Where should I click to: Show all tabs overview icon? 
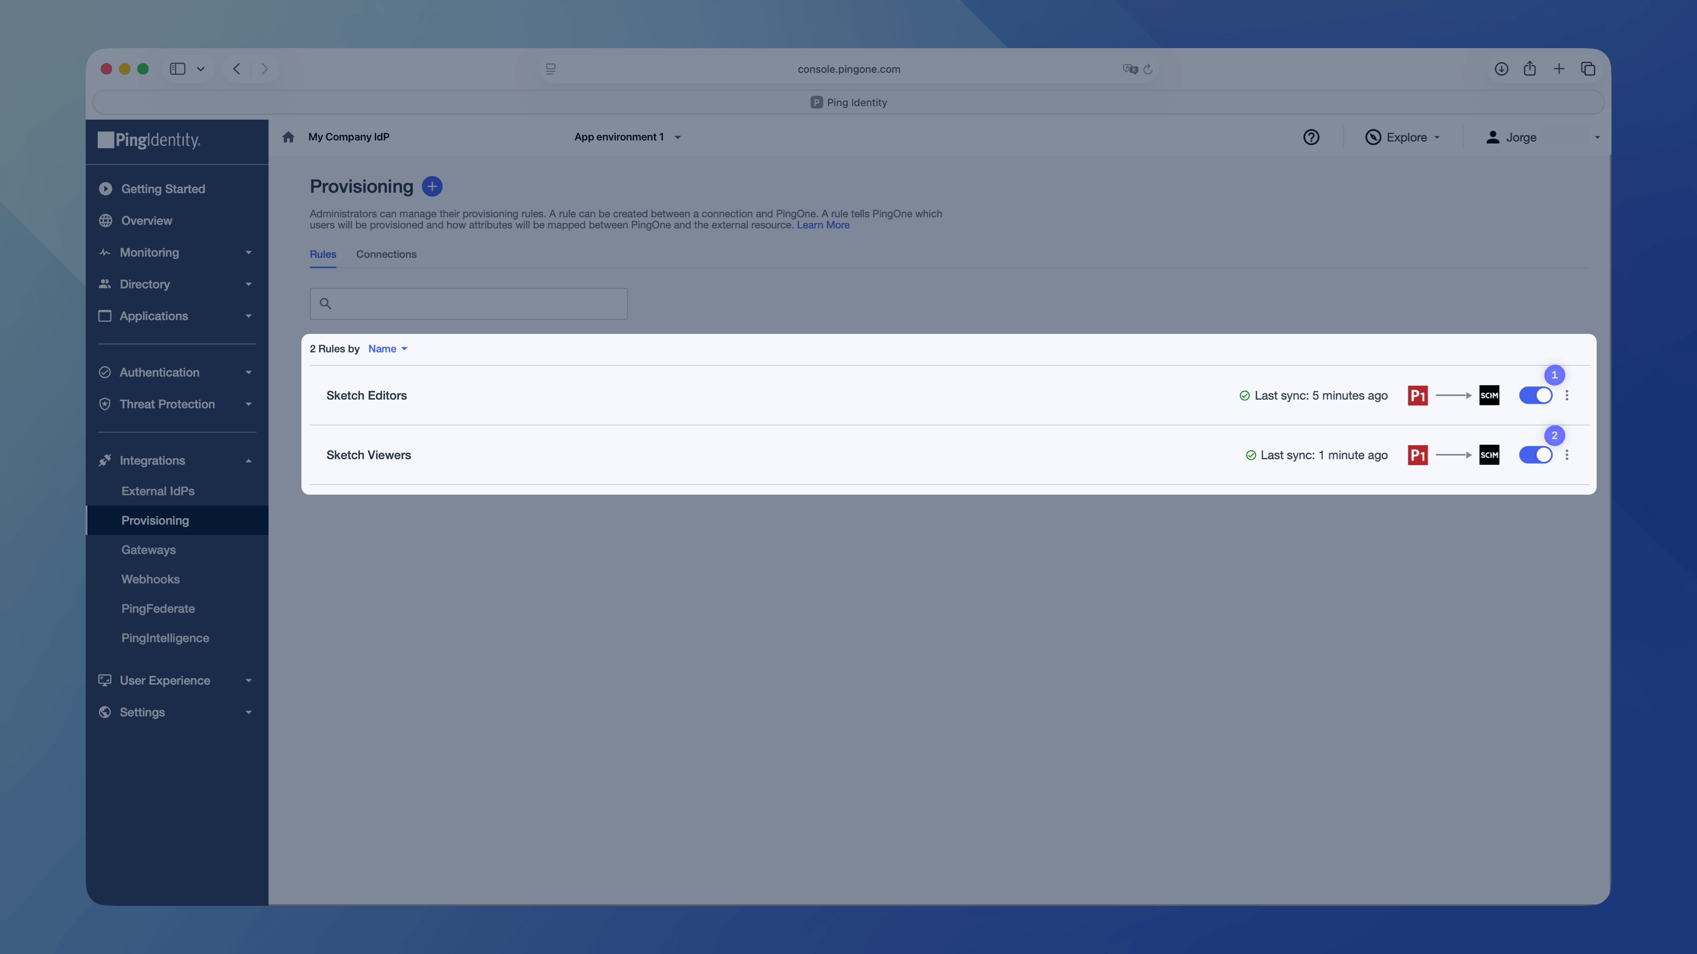(1588, 68)
